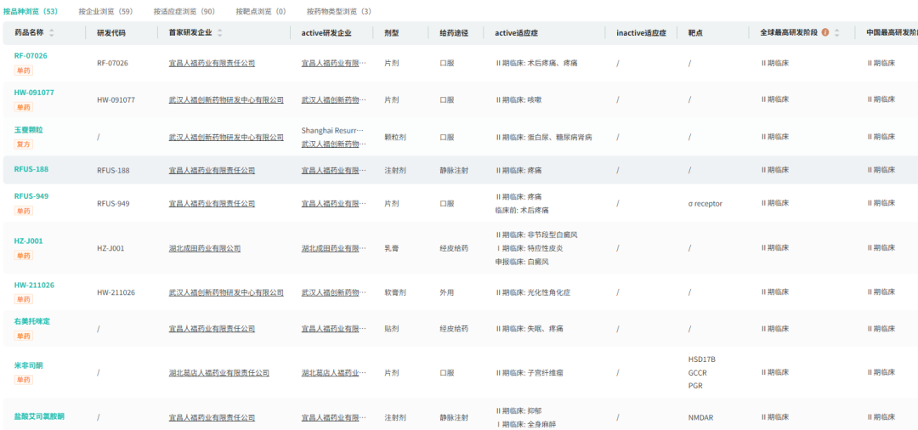Open 湖北葛店人福药业有限责任公司 first developer link
The image size is (918, 430).
coord(219,373)
